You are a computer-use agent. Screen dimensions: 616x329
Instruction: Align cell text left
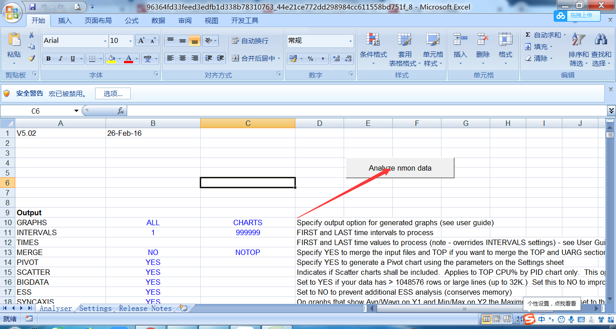170,58
